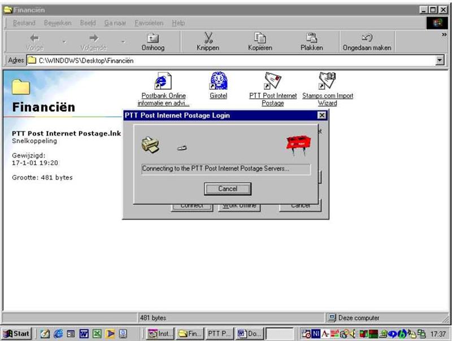Open the Help menu
The width and height of the screenshot is (452, 341).
[179, 23]
